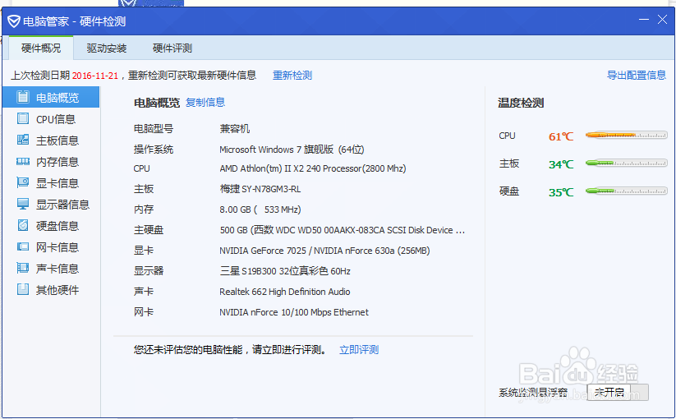
Task: Minimize the 硬件检测 window
Action: [x=644, y=20]
